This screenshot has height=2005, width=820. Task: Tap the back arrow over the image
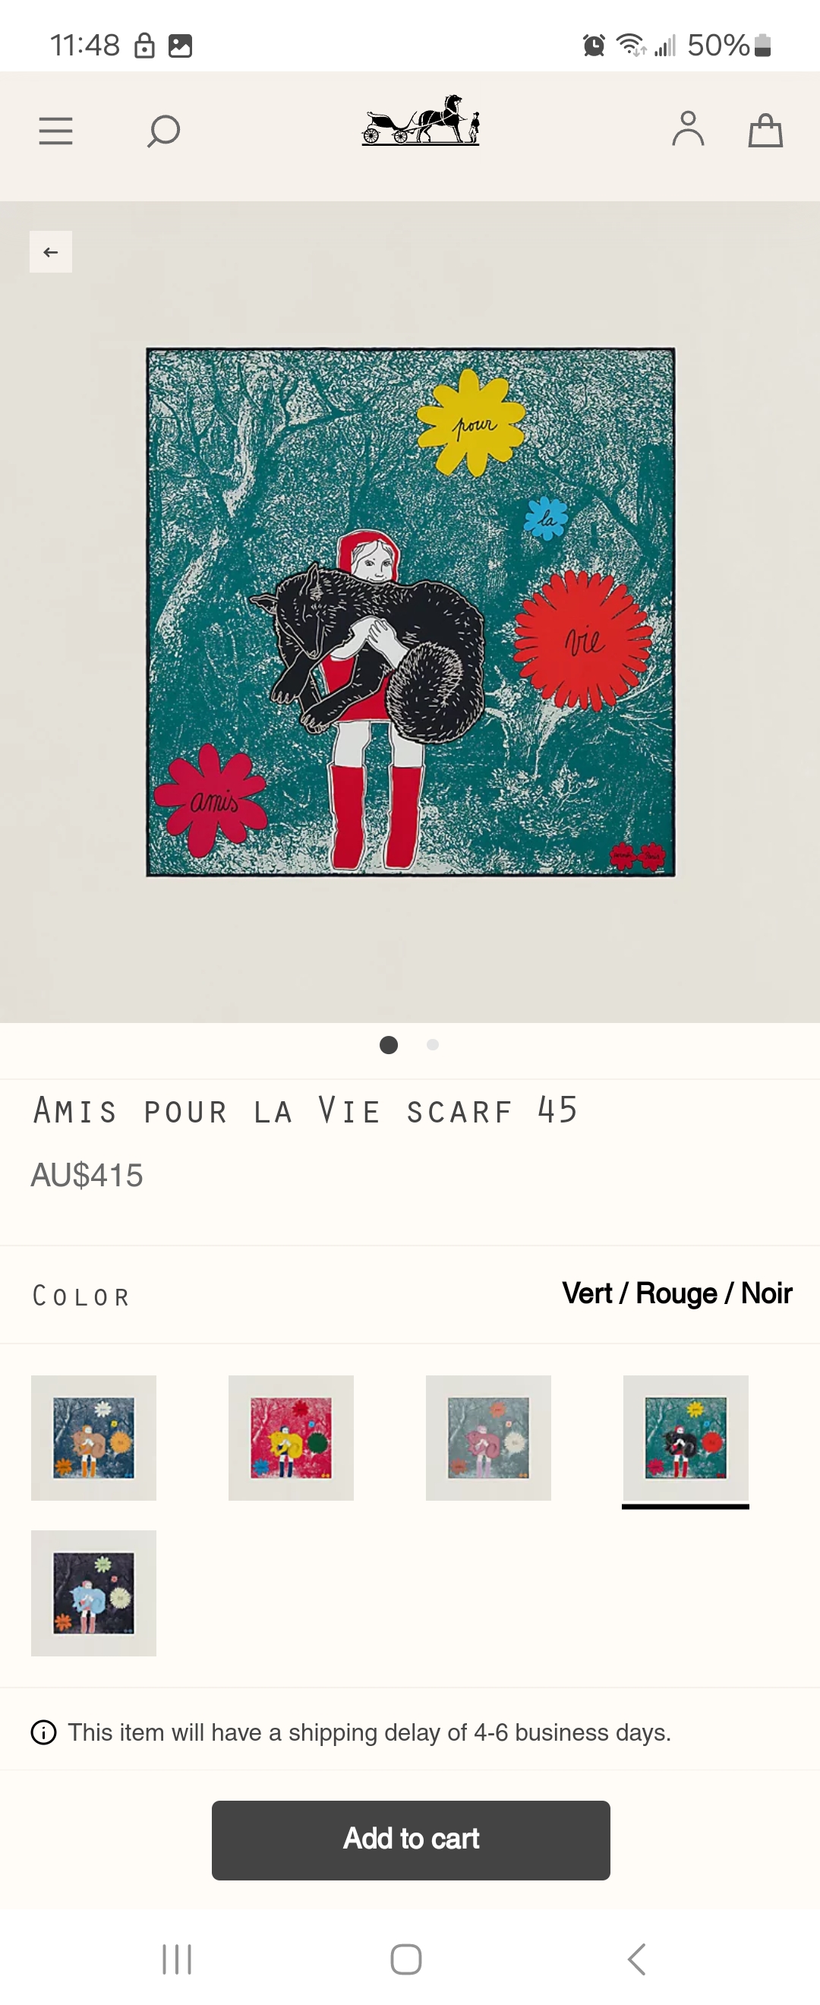tap(51, 252)
